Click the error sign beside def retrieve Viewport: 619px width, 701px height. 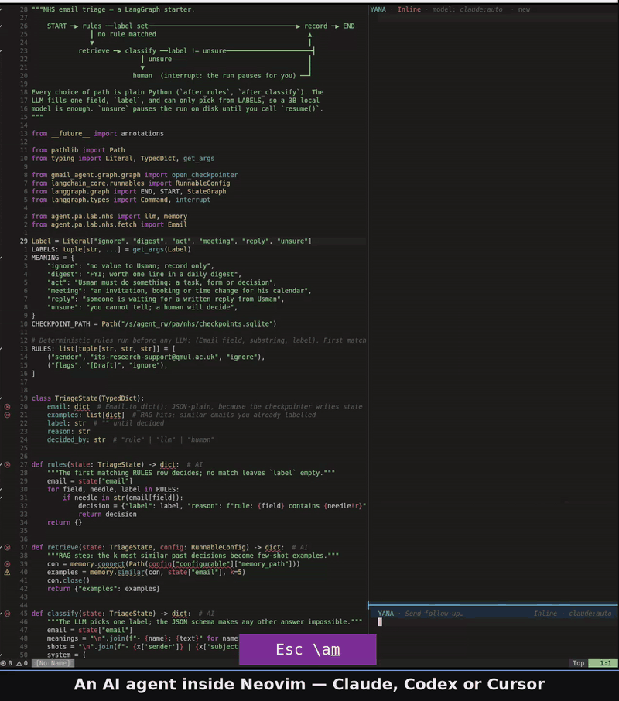pyautogui.click(x=7, y=547)
